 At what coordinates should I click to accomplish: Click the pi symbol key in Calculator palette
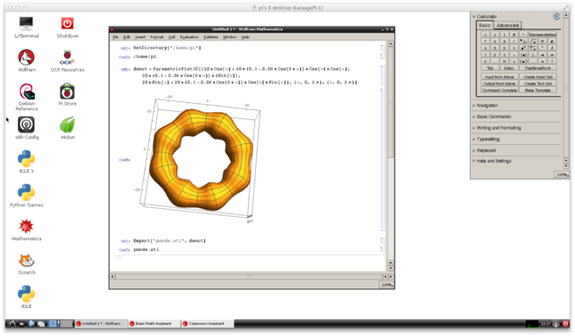tap(543, 41)
